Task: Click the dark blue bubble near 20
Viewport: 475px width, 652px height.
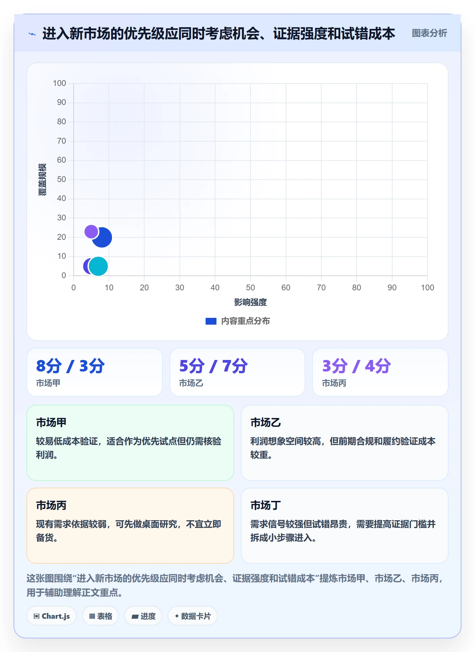Action: click(x=103, y=238)
